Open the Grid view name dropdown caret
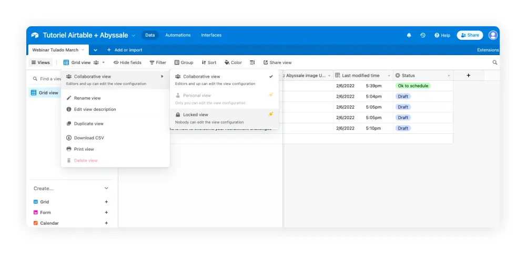This screenshot has height=253, width=526. [x=104, y=62]
